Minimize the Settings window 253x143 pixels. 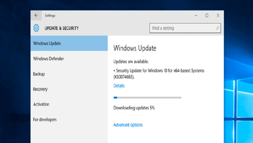tap(196, 15)
